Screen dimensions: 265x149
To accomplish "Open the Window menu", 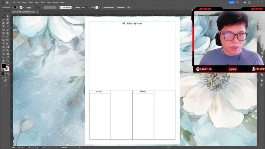I will (55, 2).
